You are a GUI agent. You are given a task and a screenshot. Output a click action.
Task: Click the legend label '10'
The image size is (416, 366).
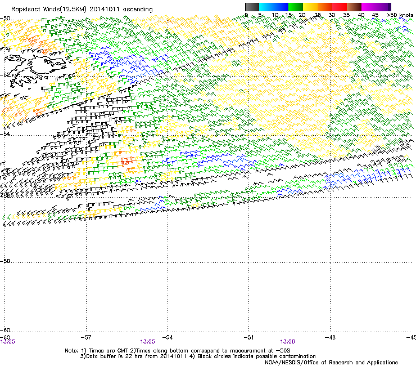275,15
